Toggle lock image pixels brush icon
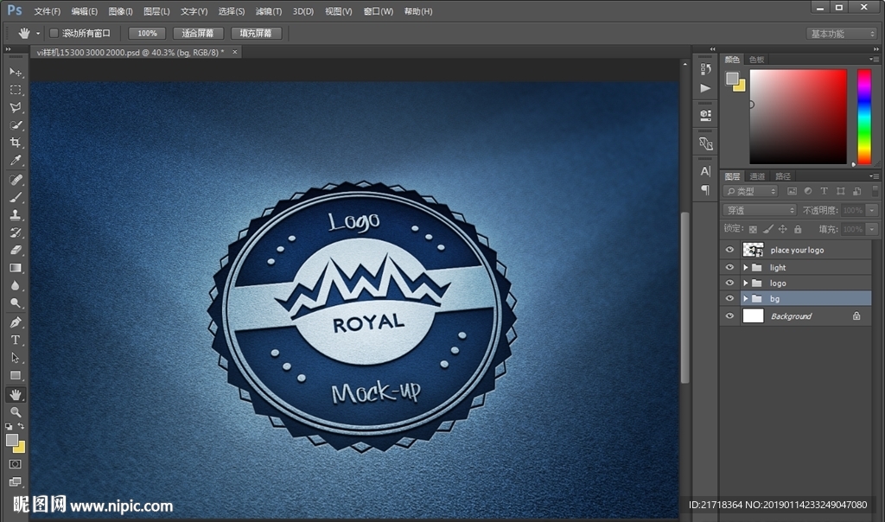 click(x=767, y=229)
